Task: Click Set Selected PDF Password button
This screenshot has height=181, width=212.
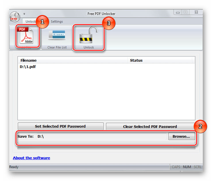Action: click(61, 126)
